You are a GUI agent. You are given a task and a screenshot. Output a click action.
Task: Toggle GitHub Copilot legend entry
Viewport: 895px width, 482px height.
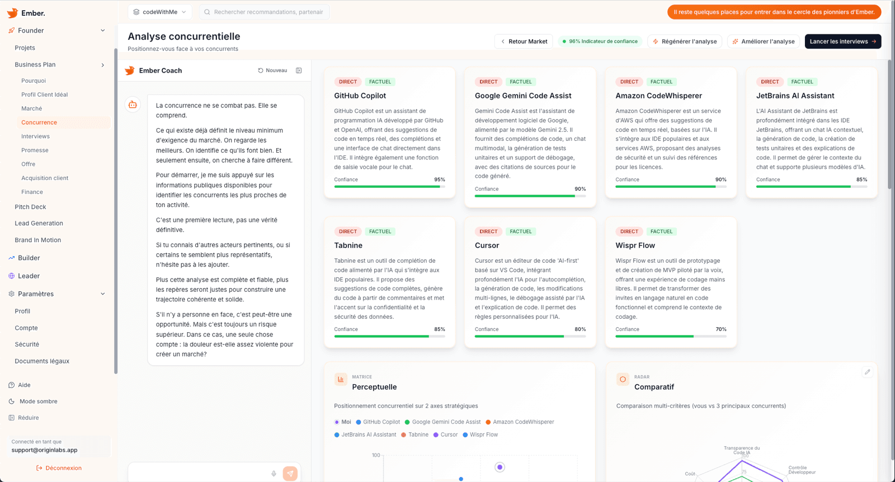click(x=378, y=422)
